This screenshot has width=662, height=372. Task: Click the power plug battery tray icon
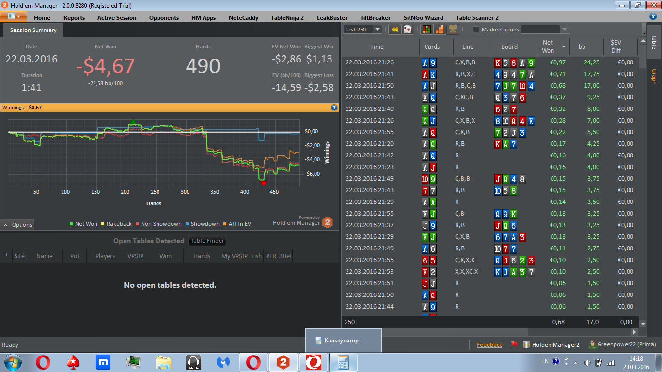tap(599, 362)
